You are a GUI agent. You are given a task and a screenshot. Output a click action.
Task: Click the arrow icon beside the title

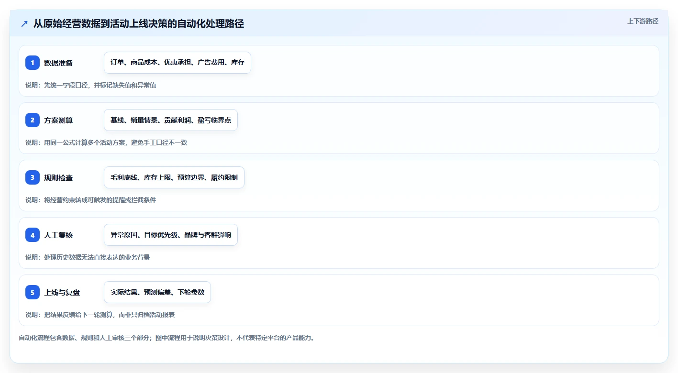24,23
